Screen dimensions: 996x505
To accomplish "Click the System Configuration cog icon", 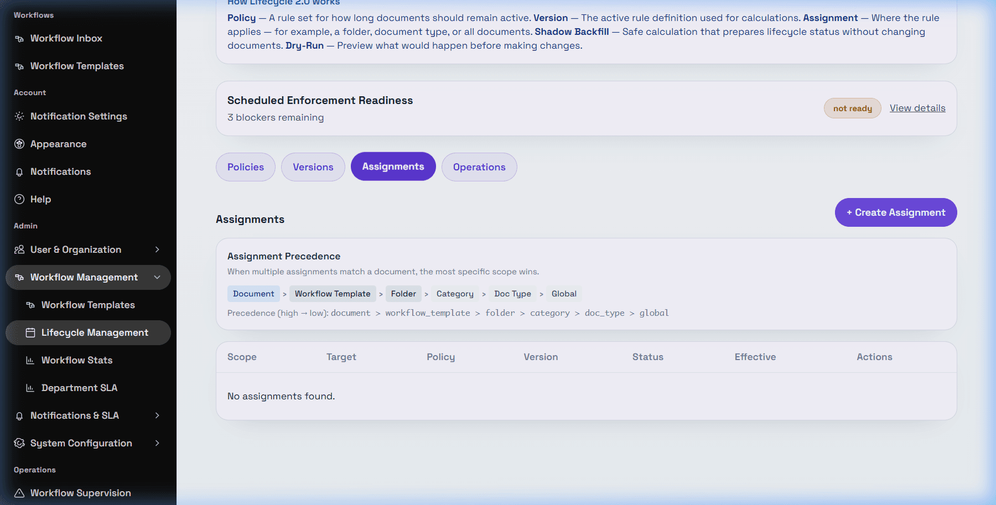I will click(19, 443).
